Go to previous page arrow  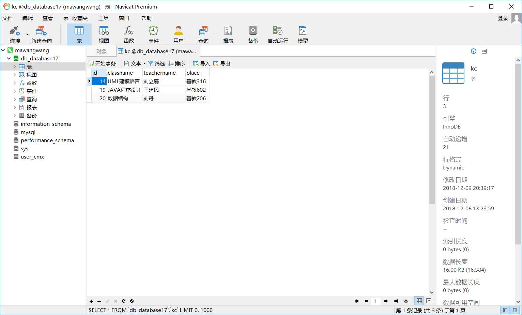tap(366, 301)
